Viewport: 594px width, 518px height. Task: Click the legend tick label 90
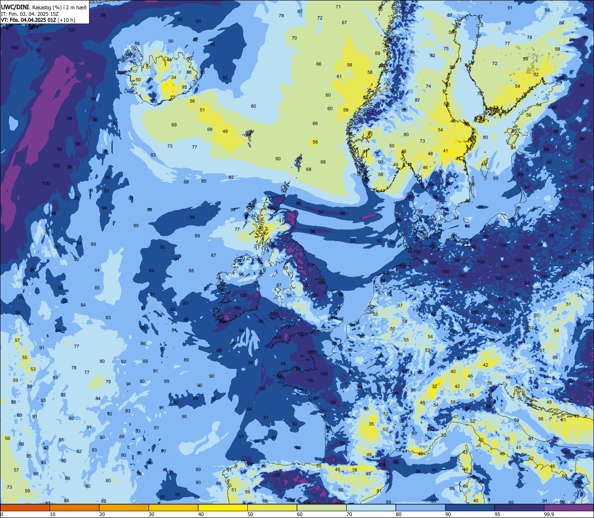coord(448,514)
